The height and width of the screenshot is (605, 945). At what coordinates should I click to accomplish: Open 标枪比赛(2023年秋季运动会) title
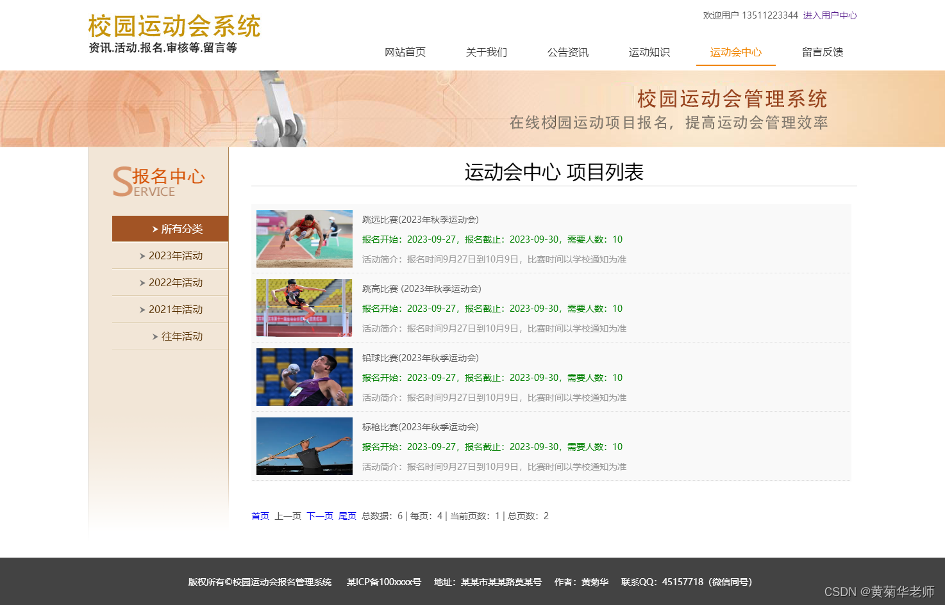click(x=421, y=427)
